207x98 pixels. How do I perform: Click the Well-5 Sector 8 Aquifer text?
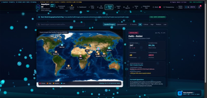(137, 65)
